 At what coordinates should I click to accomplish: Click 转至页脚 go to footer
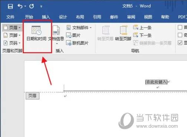123,33
